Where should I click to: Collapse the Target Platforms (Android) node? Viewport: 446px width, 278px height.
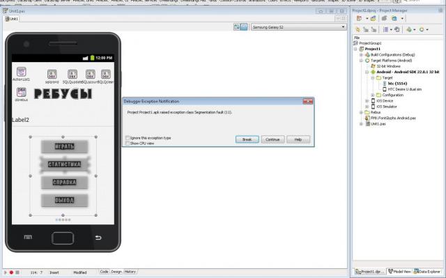tap(361, 61)
